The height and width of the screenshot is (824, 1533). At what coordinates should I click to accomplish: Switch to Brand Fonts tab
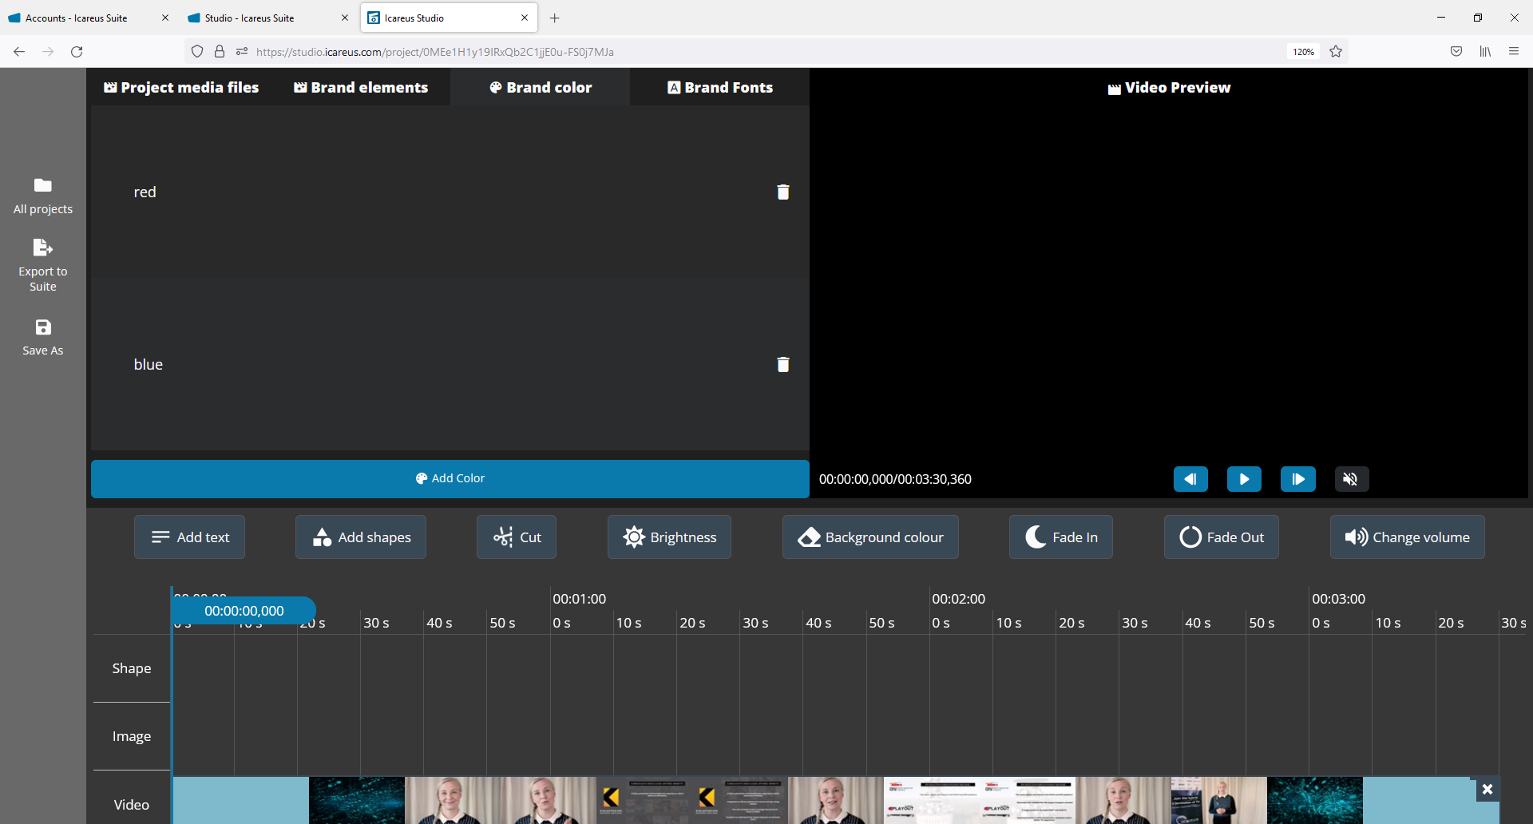[719, 88]
